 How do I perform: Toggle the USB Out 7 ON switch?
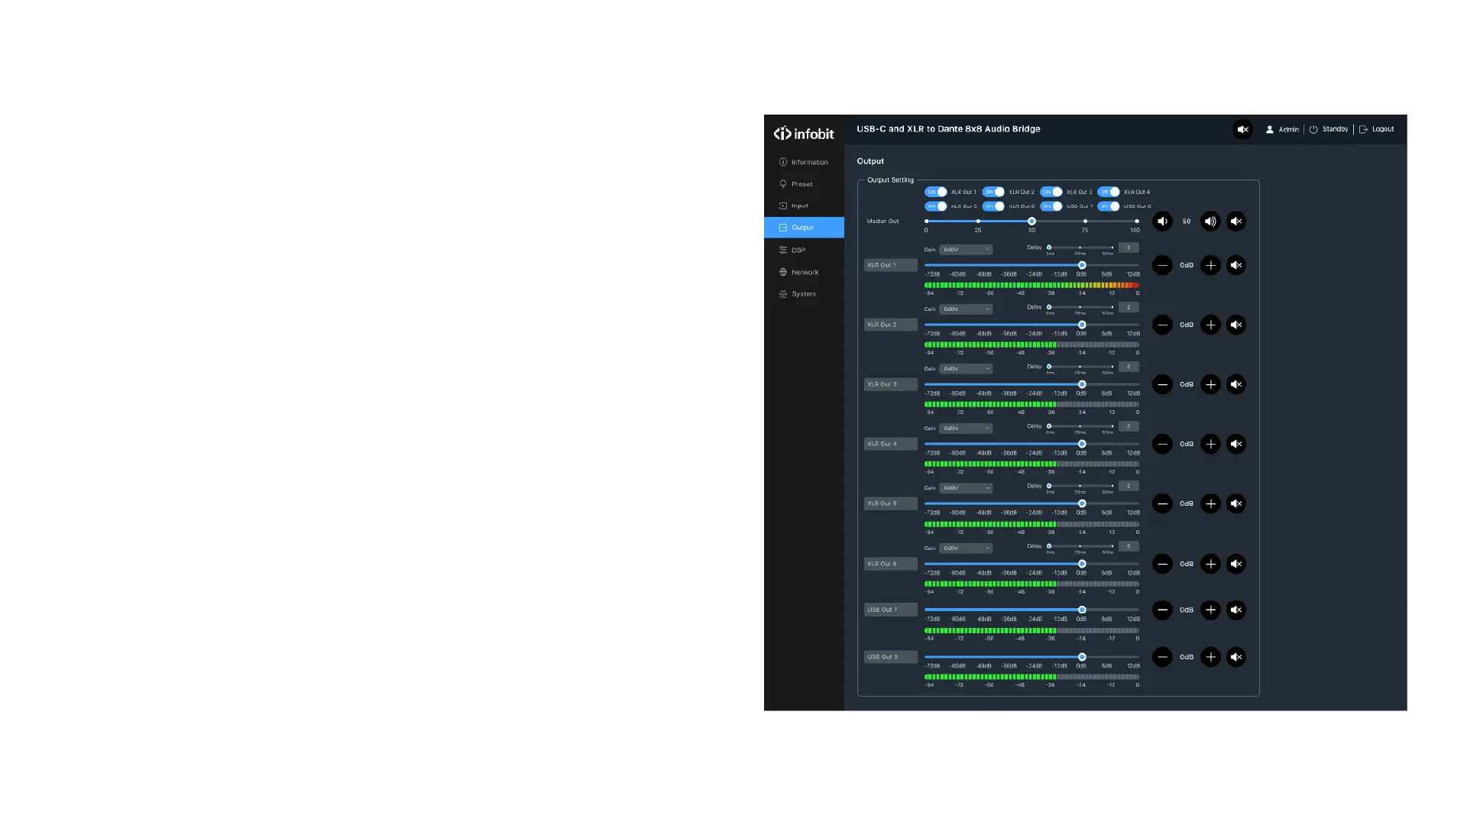1051,206
